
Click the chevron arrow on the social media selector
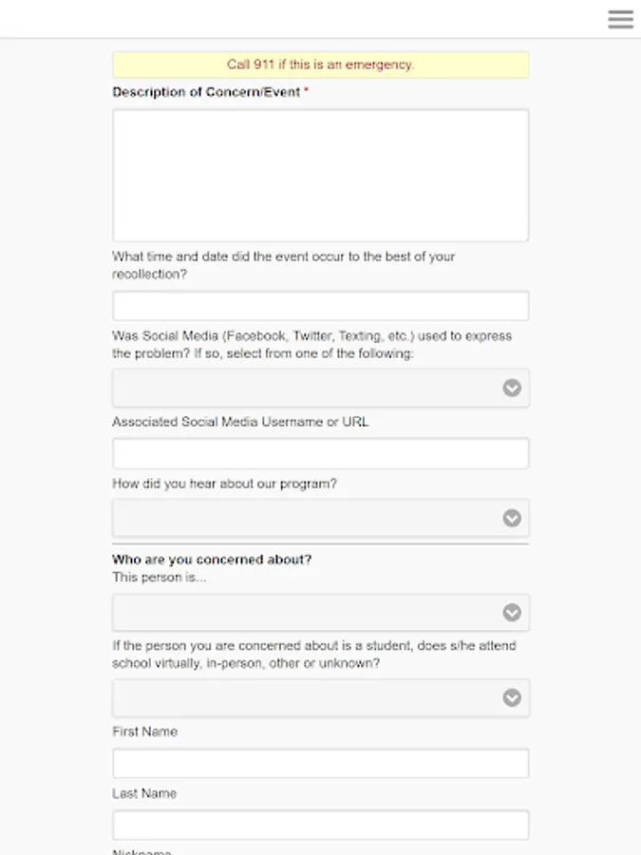click(512, 388)
